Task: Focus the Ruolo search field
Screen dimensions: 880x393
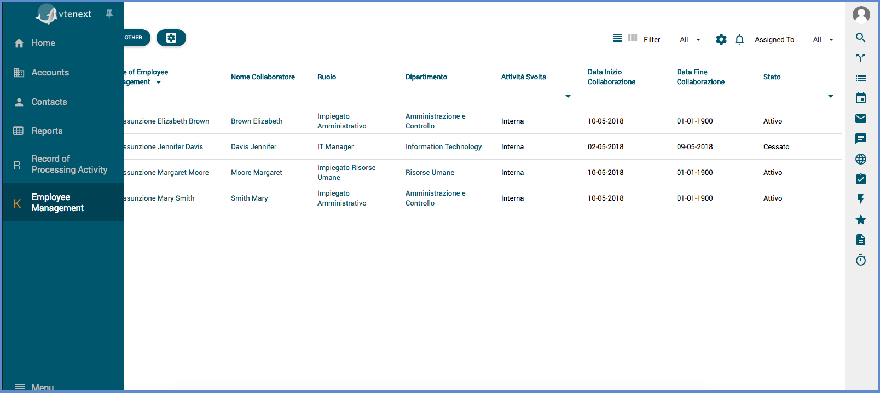Action: click(356, 97)
